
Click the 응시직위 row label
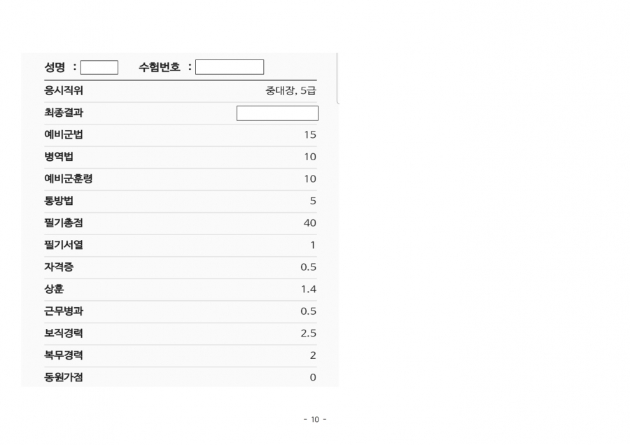(64, 91)
